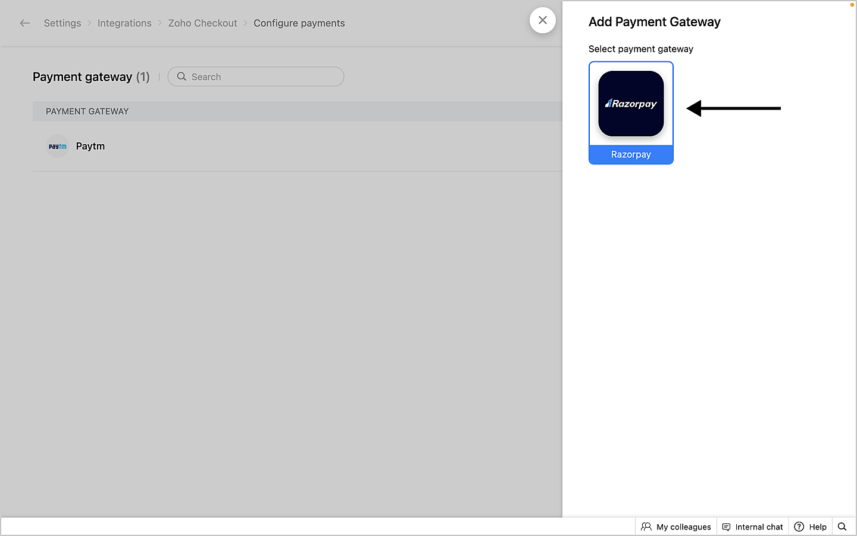The height and width of the screenshot is (536, 857).
Task: Click the Paytm logo icon
Action: click(58, 147)
